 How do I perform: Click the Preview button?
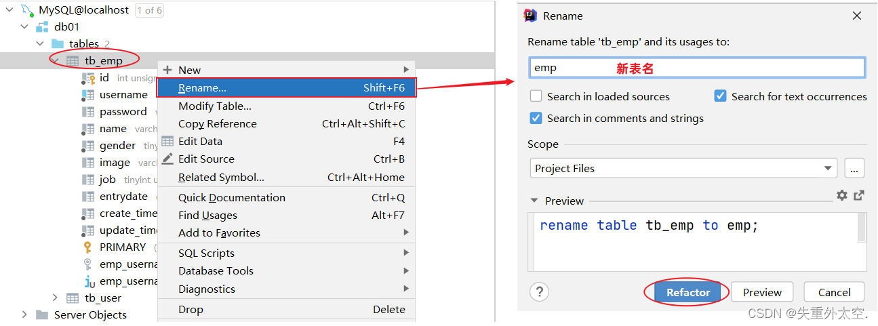[762, 292]
